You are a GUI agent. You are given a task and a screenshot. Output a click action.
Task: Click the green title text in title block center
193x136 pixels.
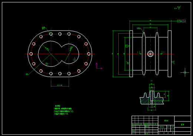[166, 121]
